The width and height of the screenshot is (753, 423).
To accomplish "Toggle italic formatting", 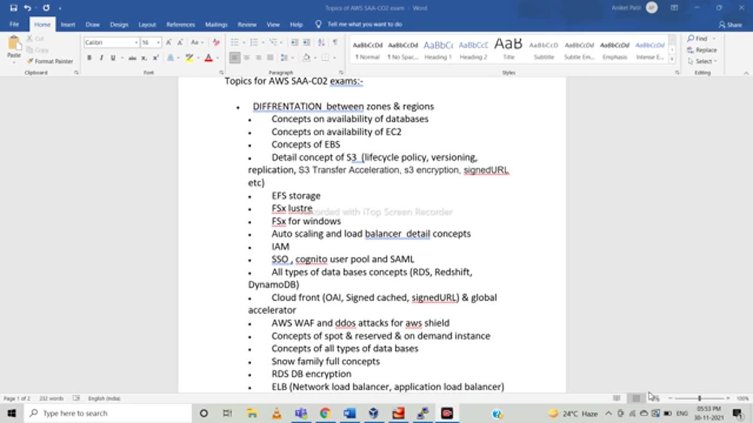I will (101, 58).
